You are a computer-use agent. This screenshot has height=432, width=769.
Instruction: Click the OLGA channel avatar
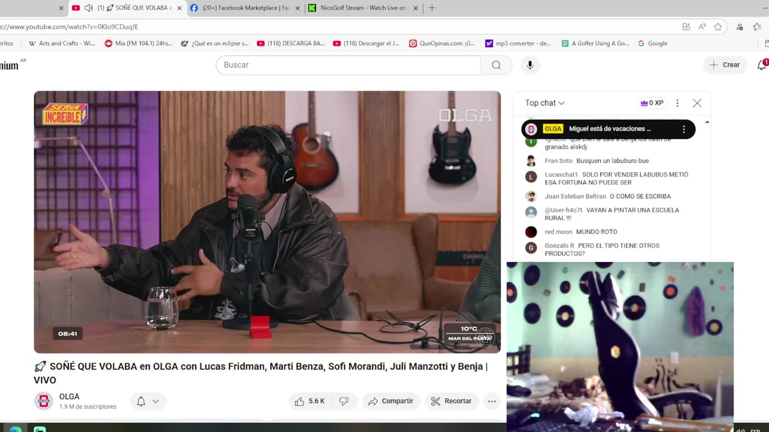pos(43,401)
